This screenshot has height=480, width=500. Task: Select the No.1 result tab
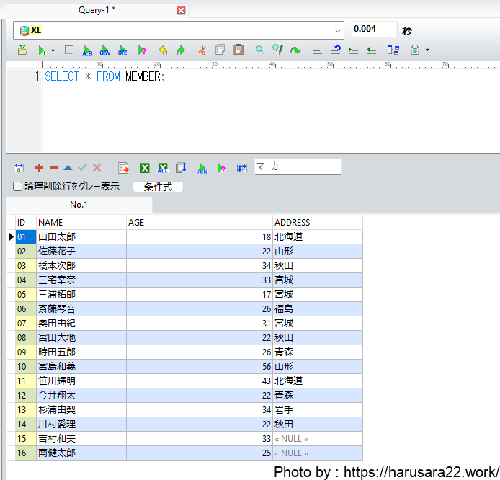pyautogui.click(x=79, y=205)
